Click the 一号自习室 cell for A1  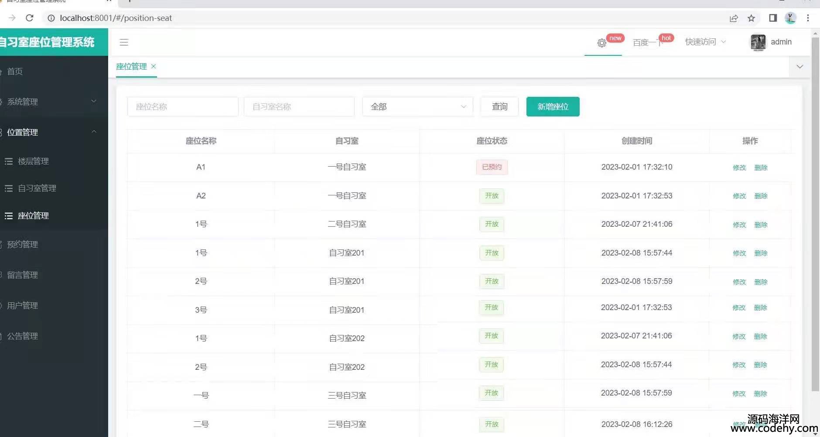347,167
